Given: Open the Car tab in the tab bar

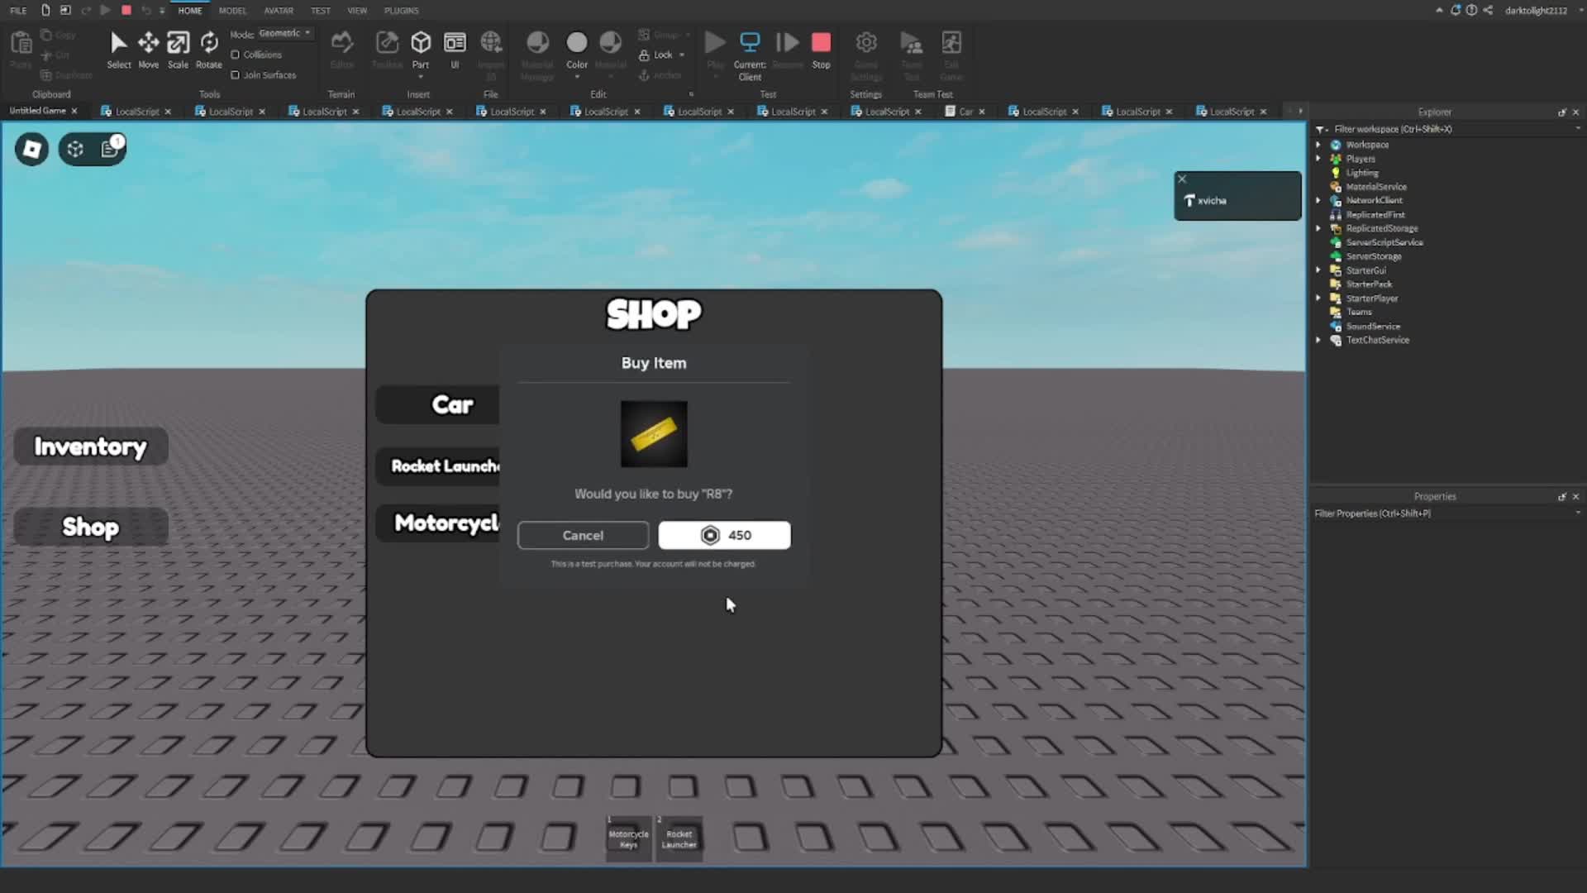Looking at the screenshot, I should click(965, 110).
